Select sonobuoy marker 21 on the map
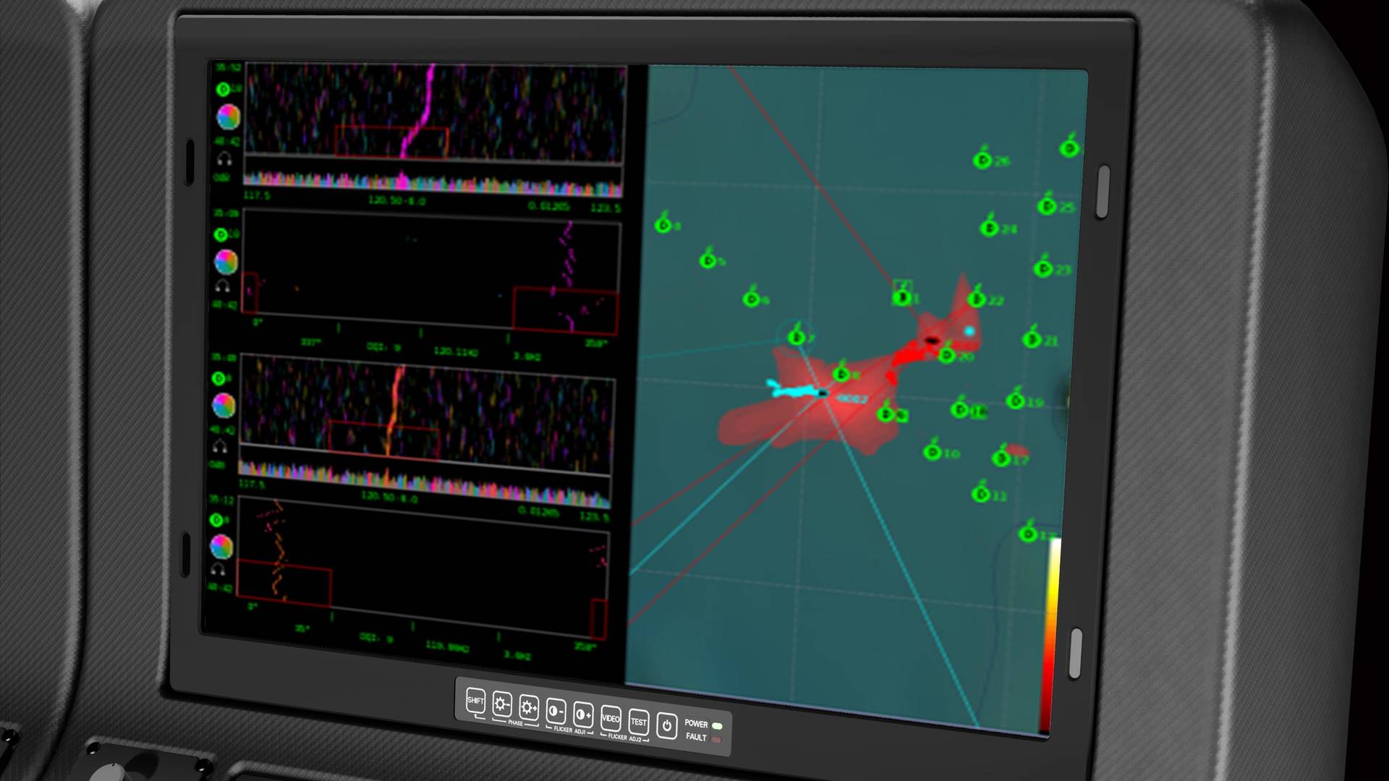The width and height of the screenshot is (1389, 781). point(1032,338)
